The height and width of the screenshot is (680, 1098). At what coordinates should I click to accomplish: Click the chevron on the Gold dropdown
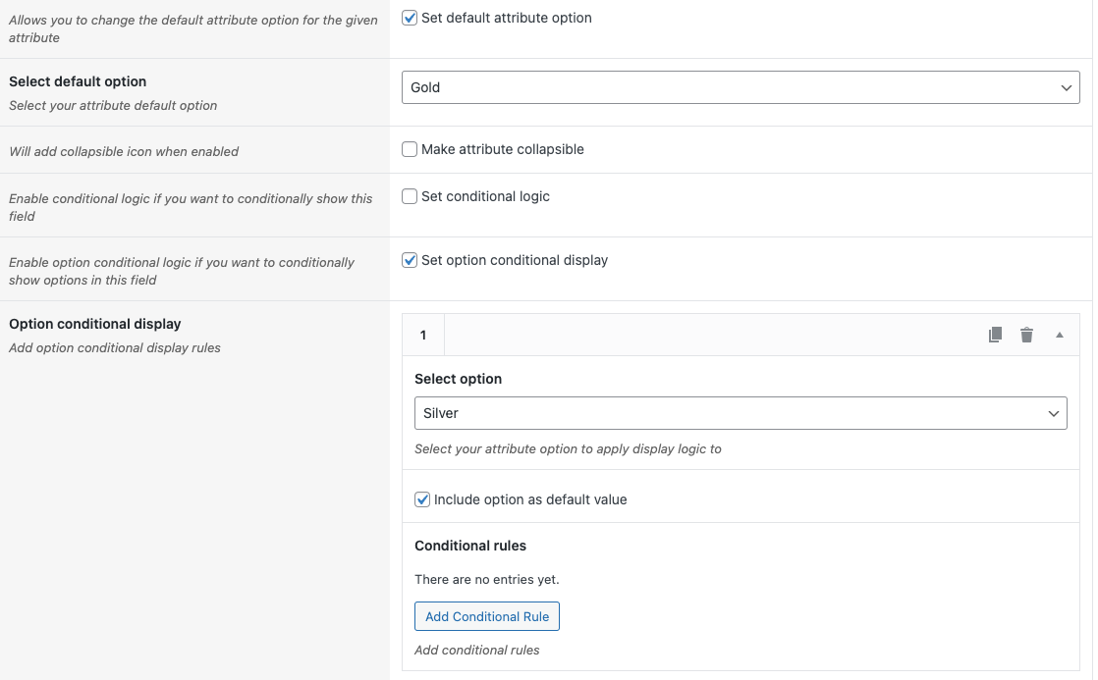[1067, 87]
